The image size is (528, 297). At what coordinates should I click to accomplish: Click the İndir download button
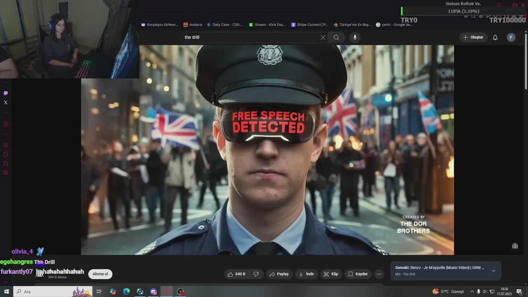pos(306,274)
